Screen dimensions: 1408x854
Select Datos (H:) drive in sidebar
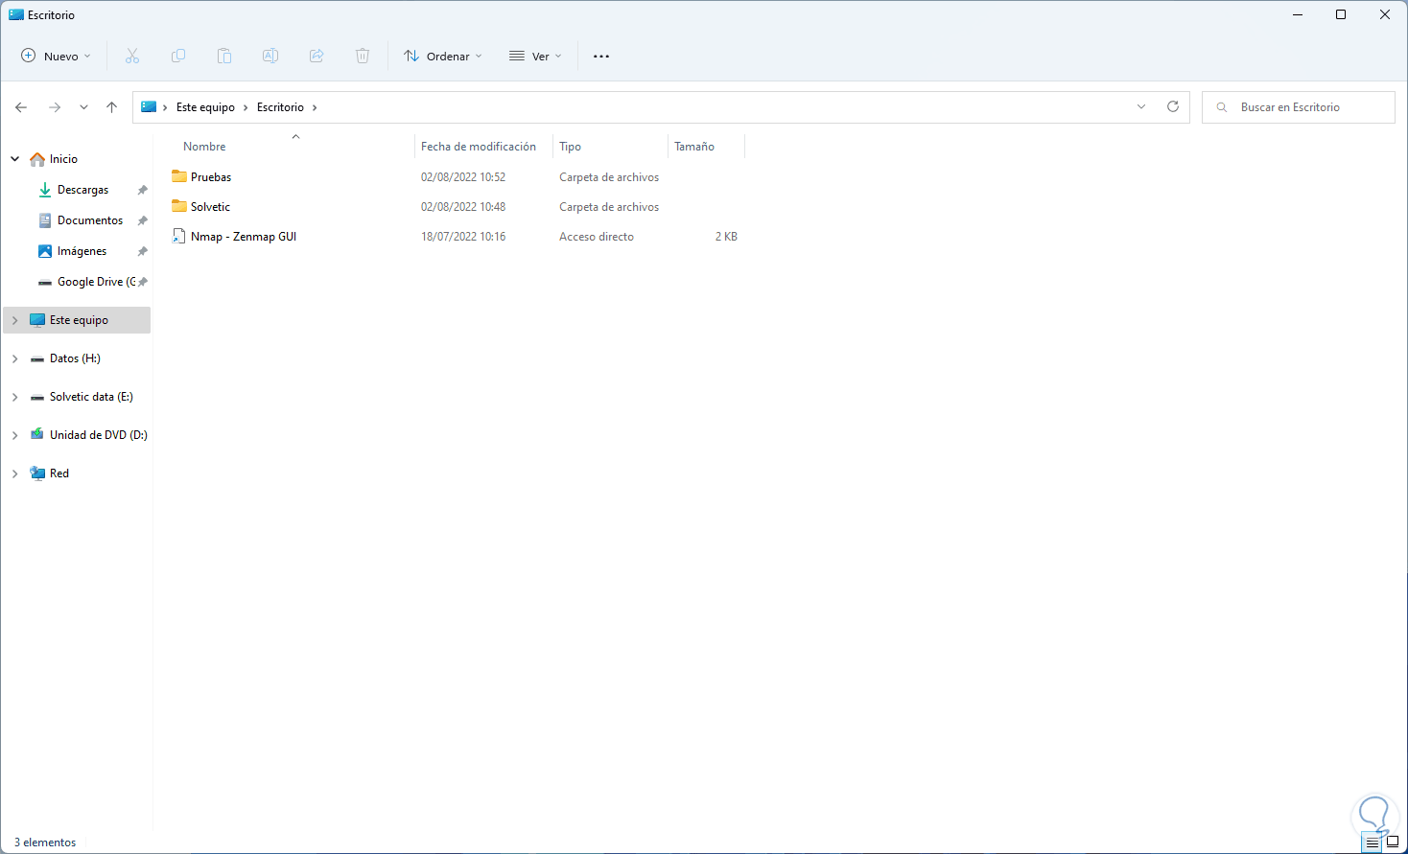pos(75,358)
